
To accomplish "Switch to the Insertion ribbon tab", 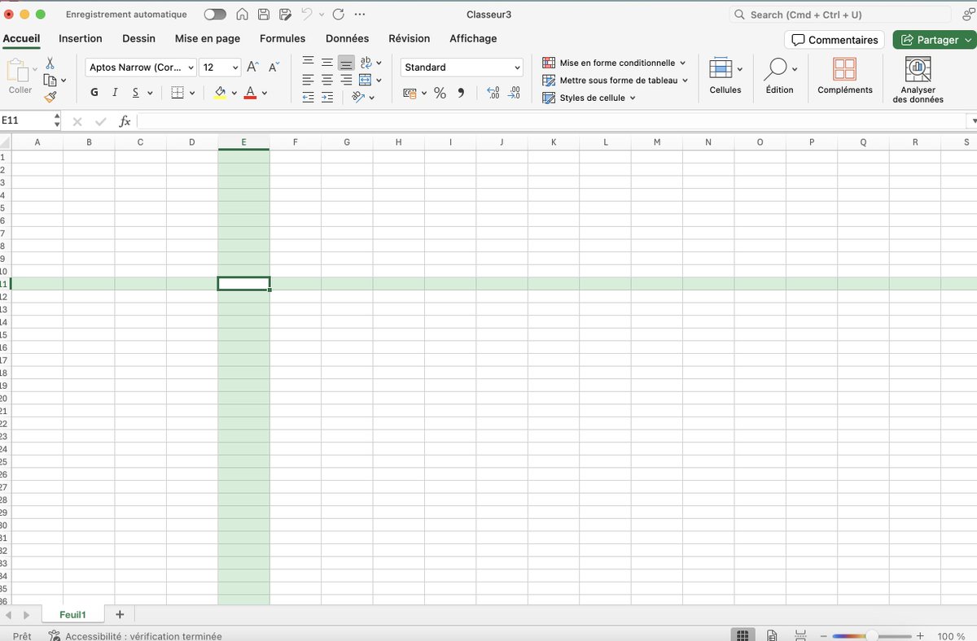I will pyautogui.click(x=81, y=38).
